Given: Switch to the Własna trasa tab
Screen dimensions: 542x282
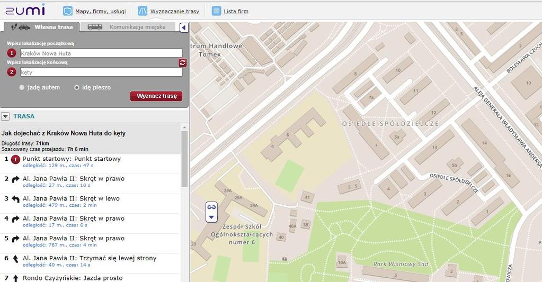Looking at the screenshot, I should click(41, 27).
